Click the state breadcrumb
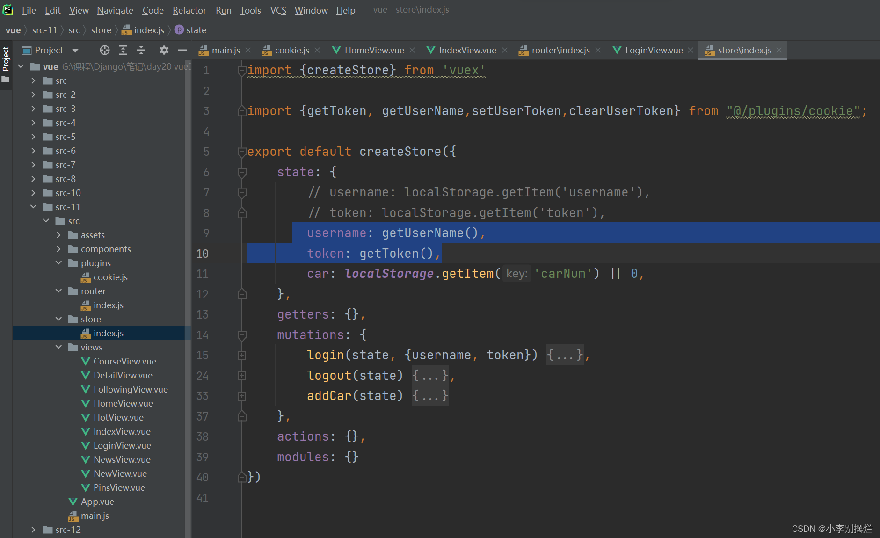The width and height of the screenshot is (880, 538). [190, 30]
